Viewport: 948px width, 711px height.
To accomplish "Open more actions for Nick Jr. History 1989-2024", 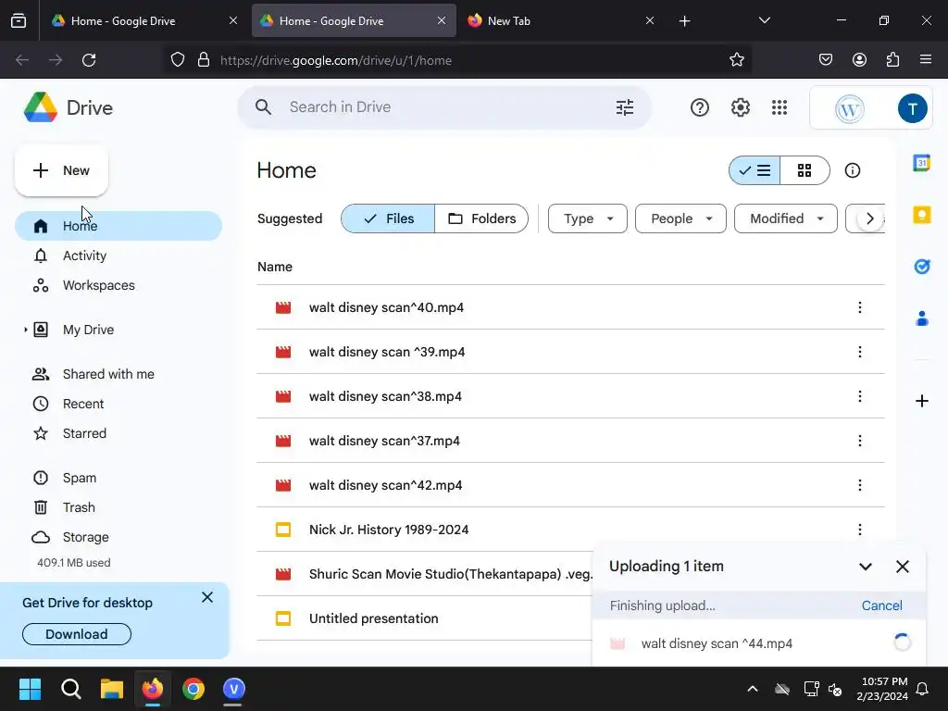I will [860, 530].
